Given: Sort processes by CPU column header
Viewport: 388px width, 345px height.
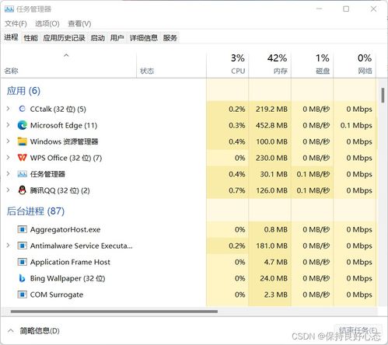Looking at the screenshot, I should pos(228,64).
